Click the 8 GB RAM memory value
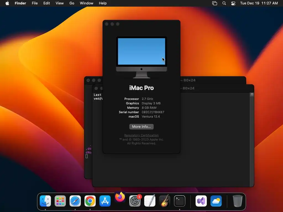Screen dimensions: 283x212 tap(149, 108)
